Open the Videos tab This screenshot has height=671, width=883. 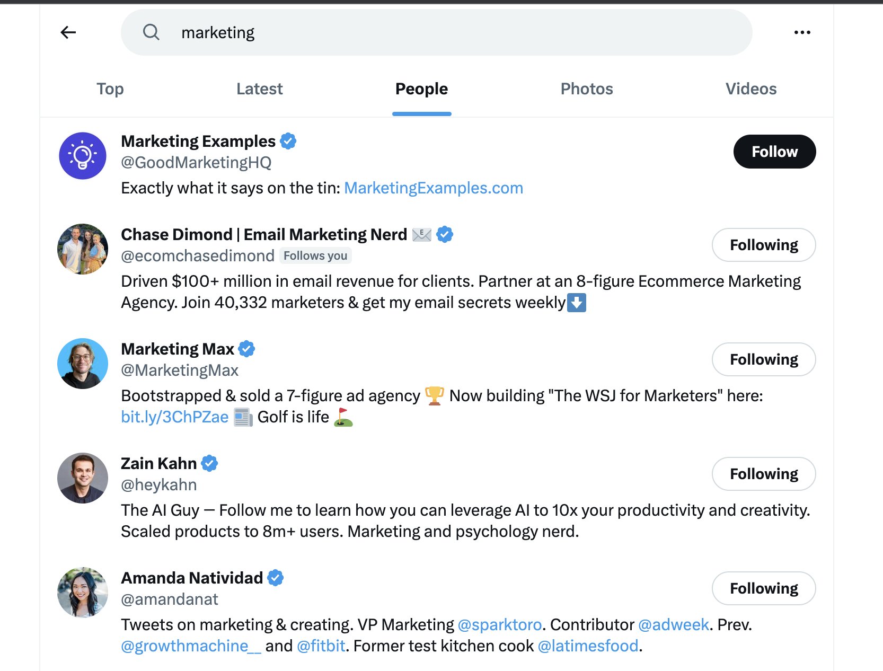click(x=751, y=89)
